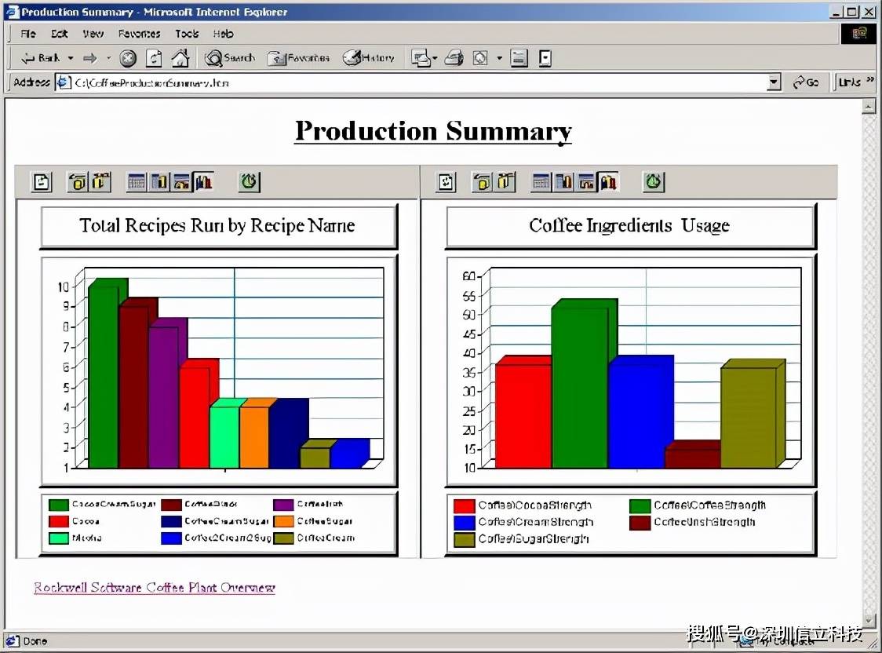Screen dimensions: 882x653
Task: Expand the Back button history dropdown arrow
Action: point(71,58)
